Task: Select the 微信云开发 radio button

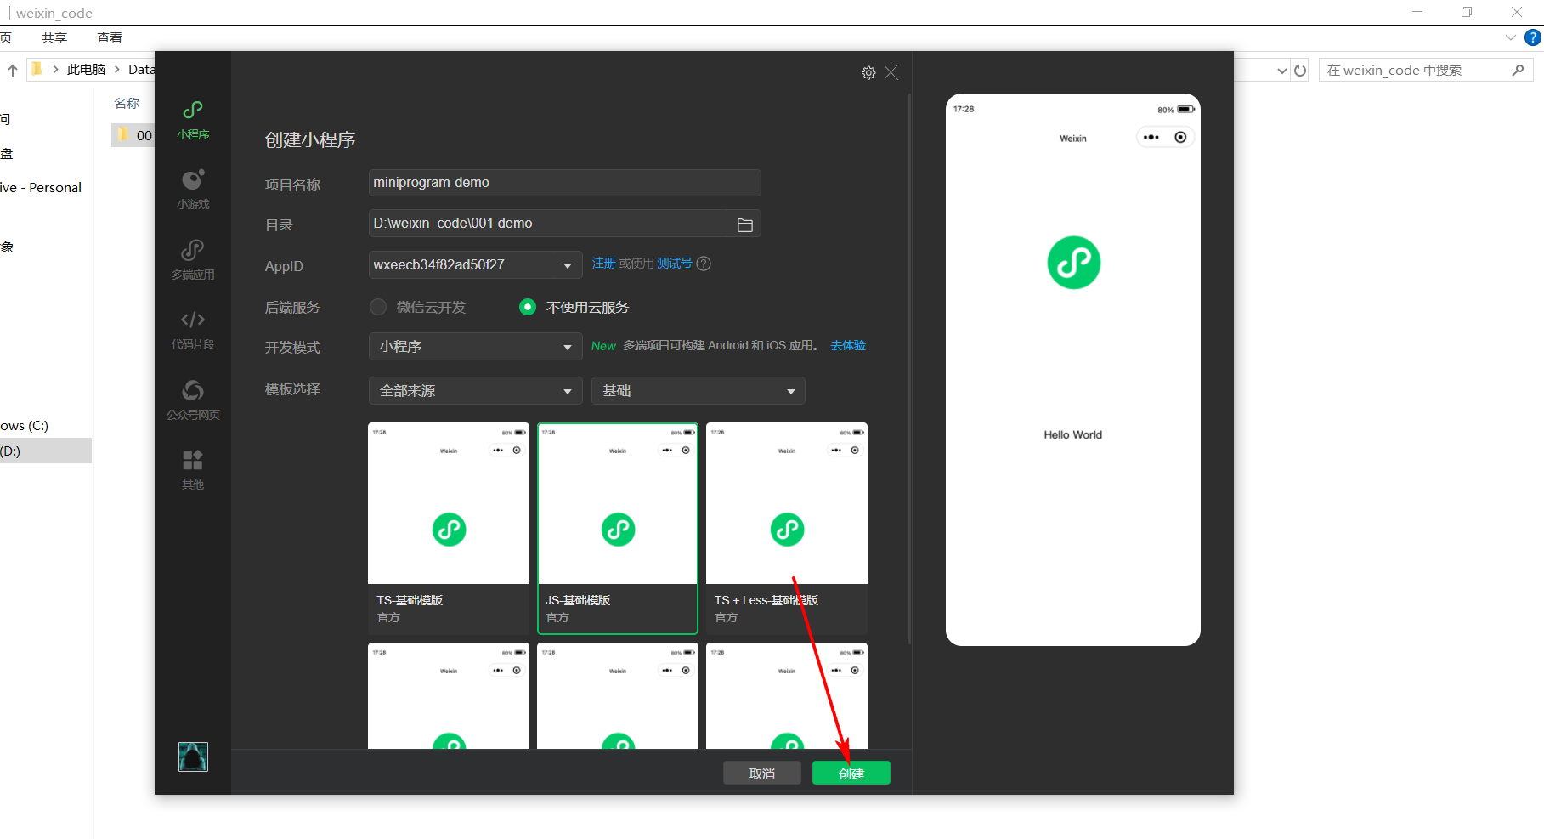Action: point(378,307)
